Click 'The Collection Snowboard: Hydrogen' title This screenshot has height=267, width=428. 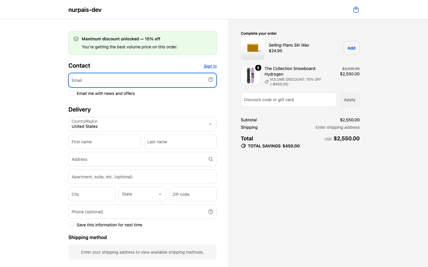(290, 71)
